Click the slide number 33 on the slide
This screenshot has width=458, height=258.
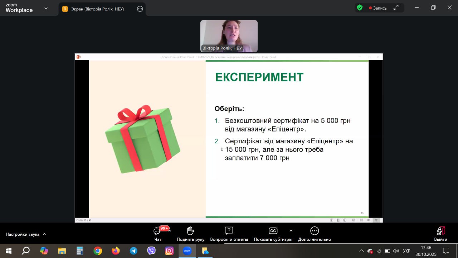[x=362, y=213]
